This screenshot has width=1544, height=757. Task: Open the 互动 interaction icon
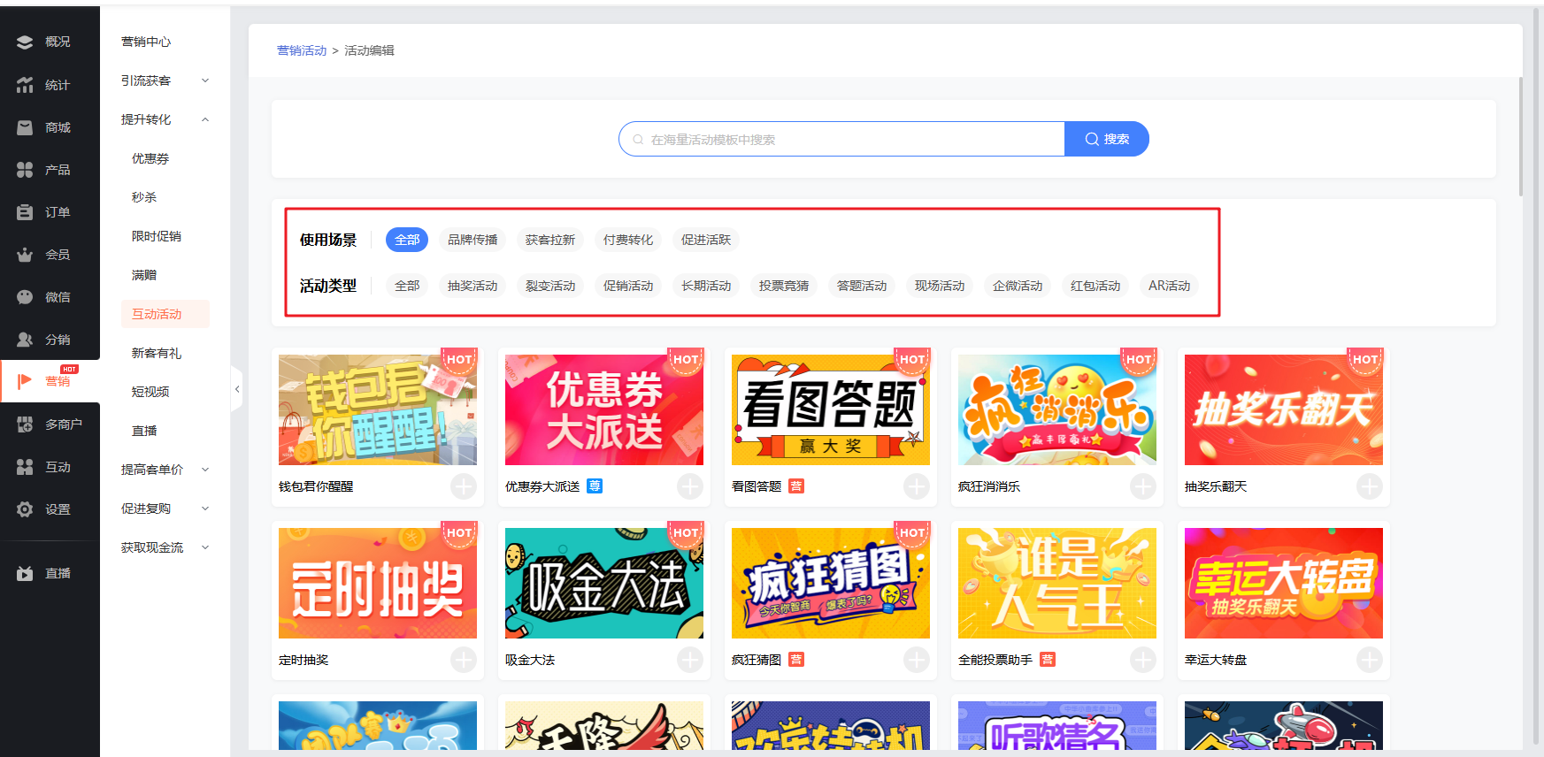(25, 467)
